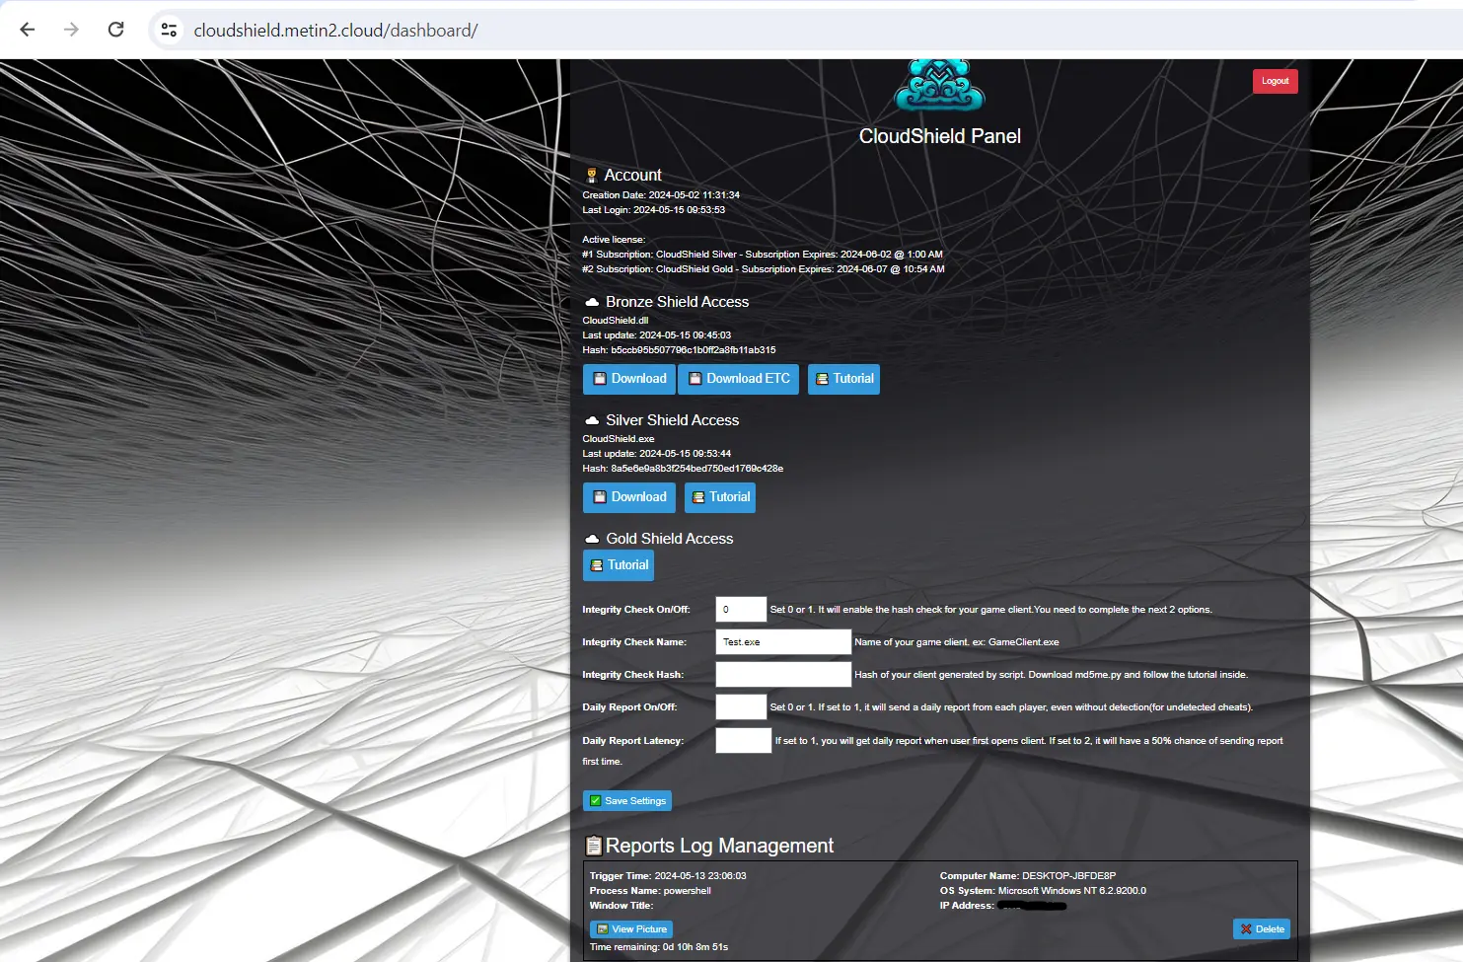Click the browser forward arrow

(x=71, y=30)
